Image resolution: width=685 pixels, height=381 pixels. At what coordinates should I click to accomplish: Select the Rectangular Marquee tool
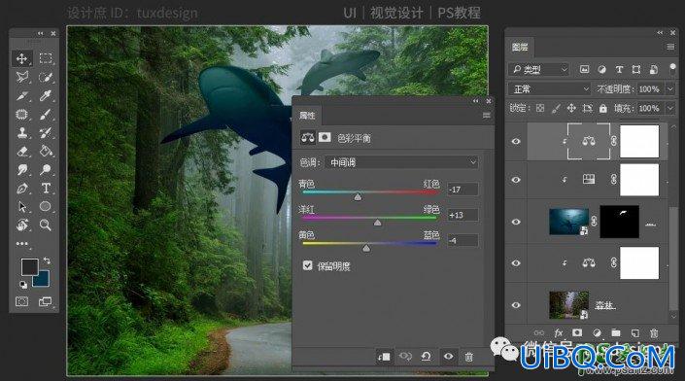(x=46, y=58)
